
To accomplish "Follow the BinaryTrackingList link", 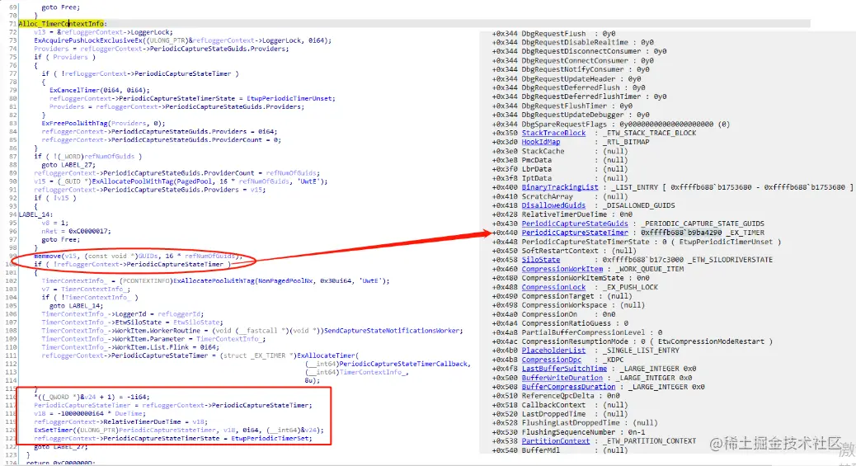I will (x=560, y=187).
